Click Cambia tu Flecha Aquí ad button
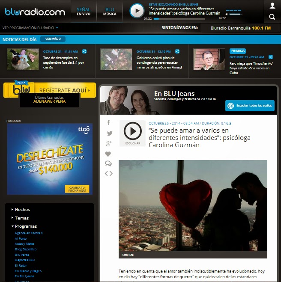 [x=77, y=189]
